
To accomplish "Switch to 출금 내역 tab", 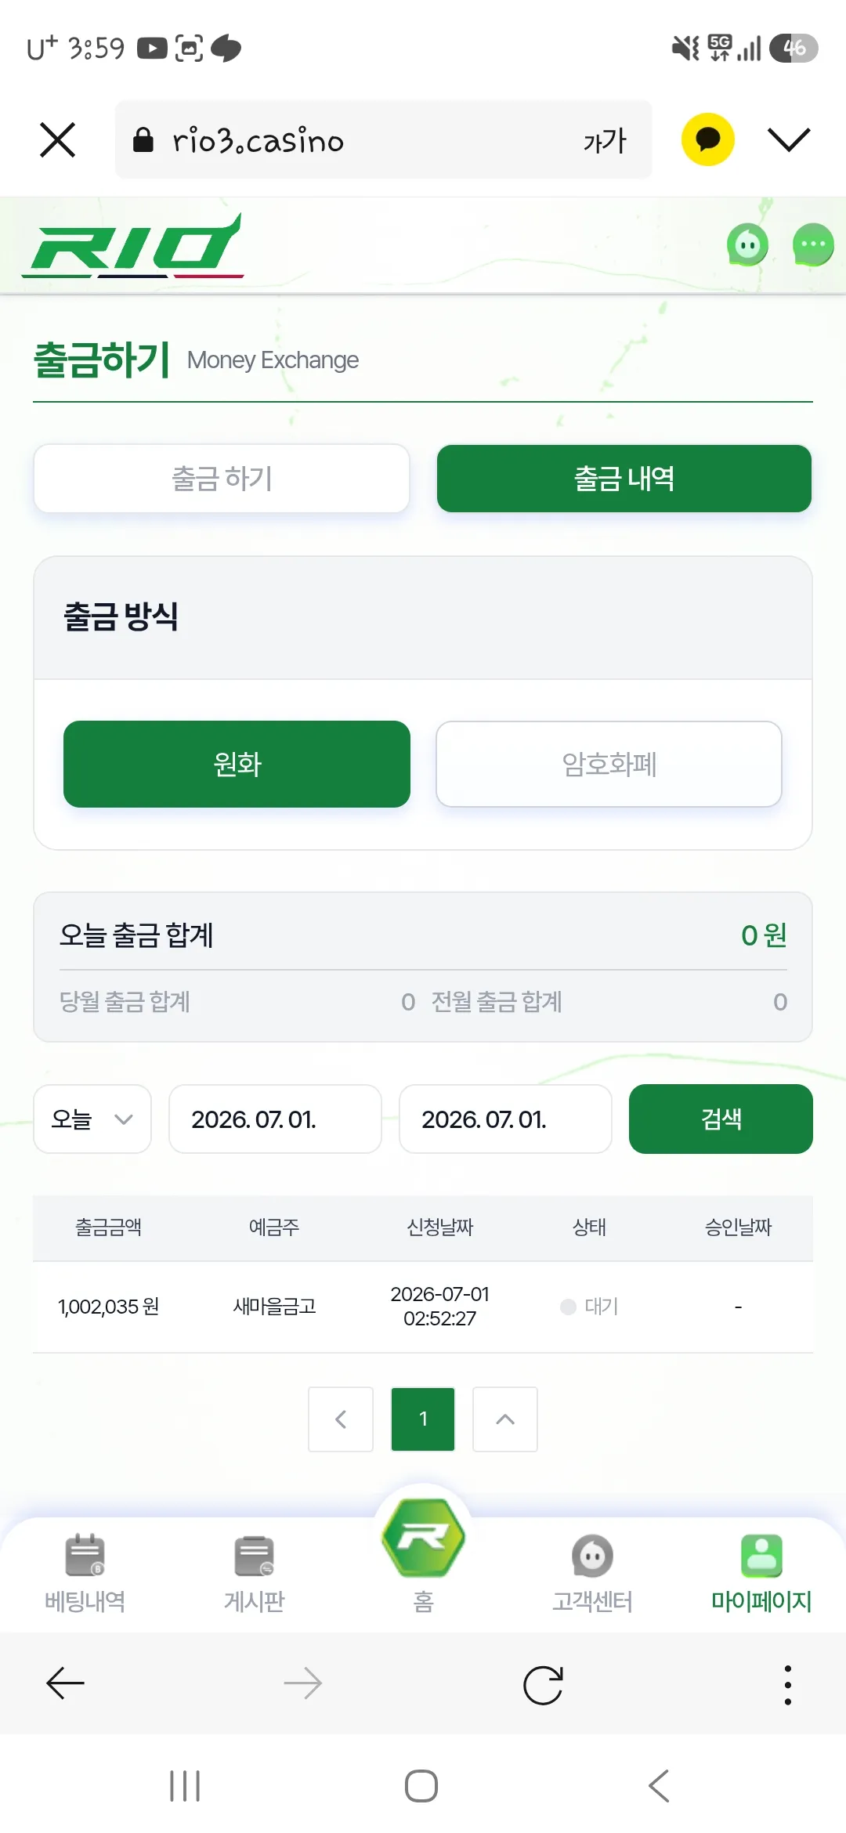I will [624, 479].
